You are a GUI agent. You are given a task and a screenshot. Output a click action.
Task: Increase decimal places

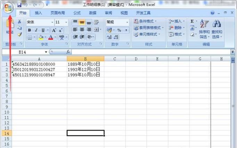pos(109,37)
